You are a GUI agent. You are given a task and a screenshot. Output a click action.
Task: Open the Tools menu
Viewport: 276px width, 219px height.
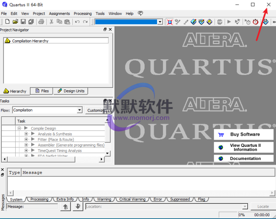click(100, 14)
